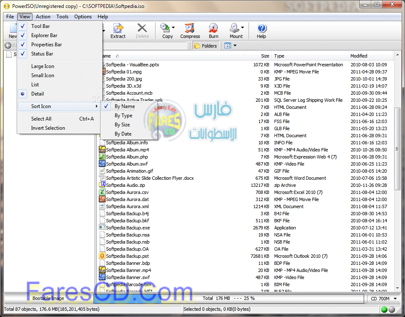Select Softpedia Aurora.csv Excel icon
This screenshot has width=405, height=317.
pos(102,192)
